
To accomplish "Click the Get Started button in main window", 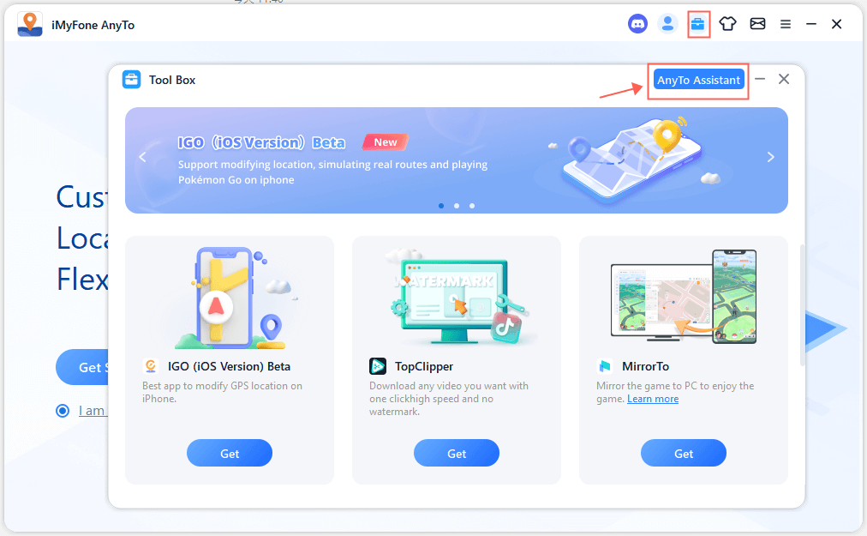I will pyautogui.click(x=82, y=367).
